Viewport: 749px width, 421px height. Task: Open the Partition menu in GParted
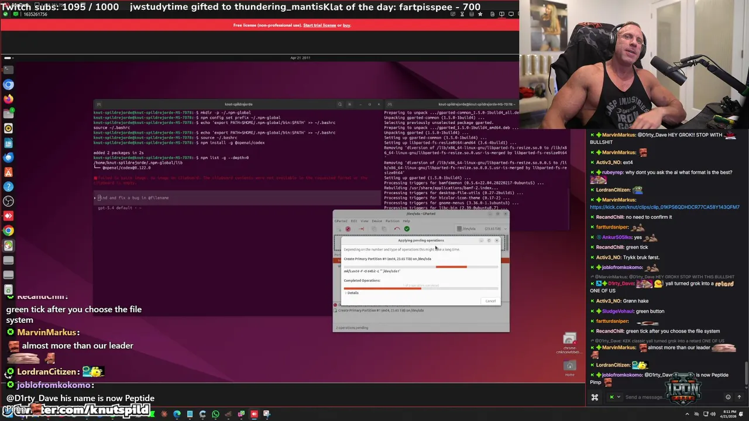393,221
